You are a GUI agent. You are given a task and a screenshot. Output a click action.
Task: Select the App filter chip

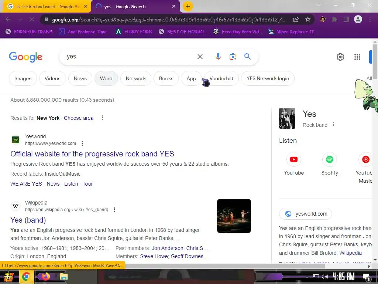[x=191, y=78]
